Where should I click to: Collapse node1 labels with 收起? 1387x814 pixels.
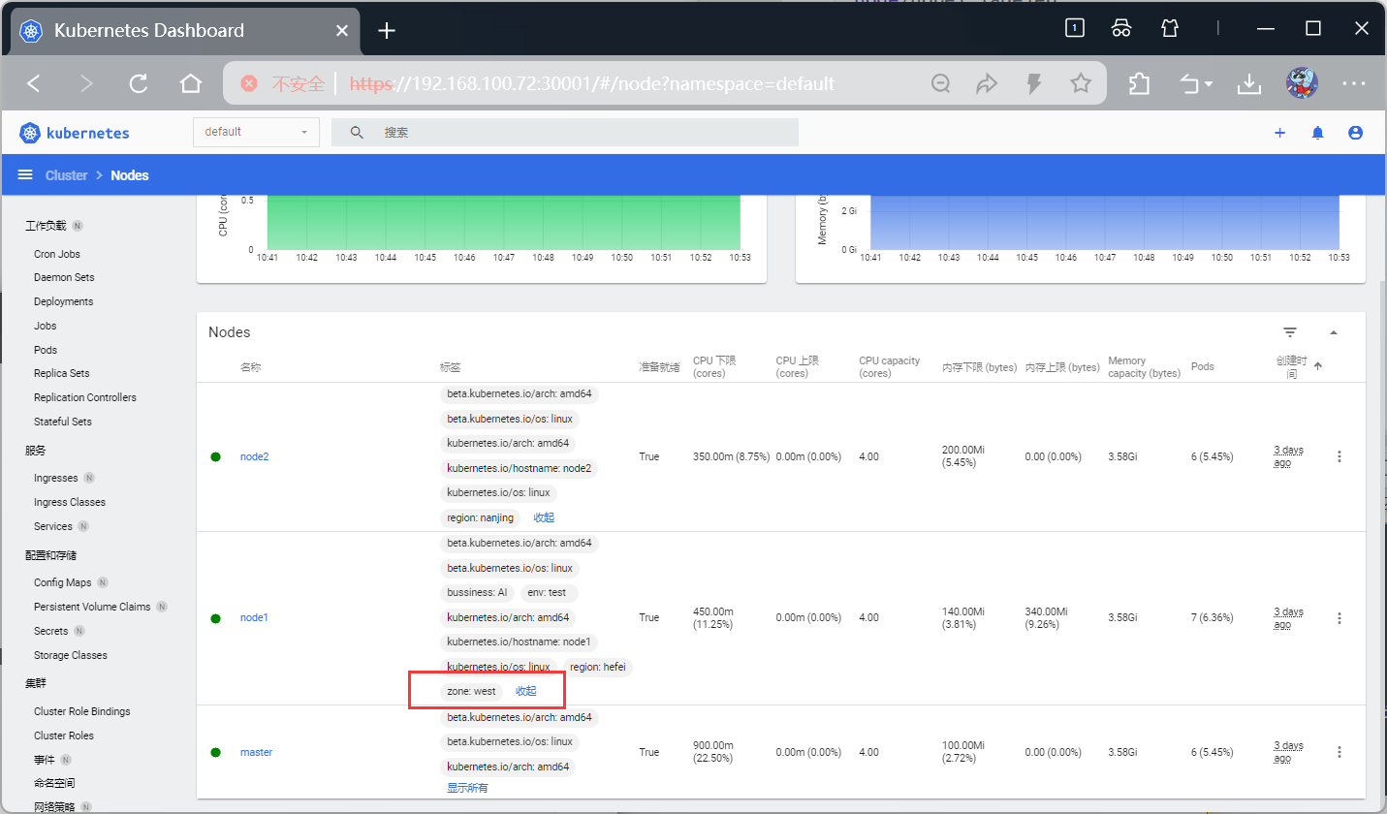525,691
